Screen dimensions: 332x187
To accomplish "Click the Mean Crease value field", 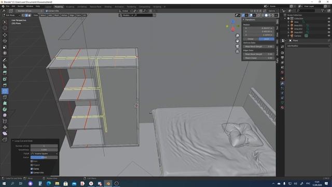I will click(258, 58).
